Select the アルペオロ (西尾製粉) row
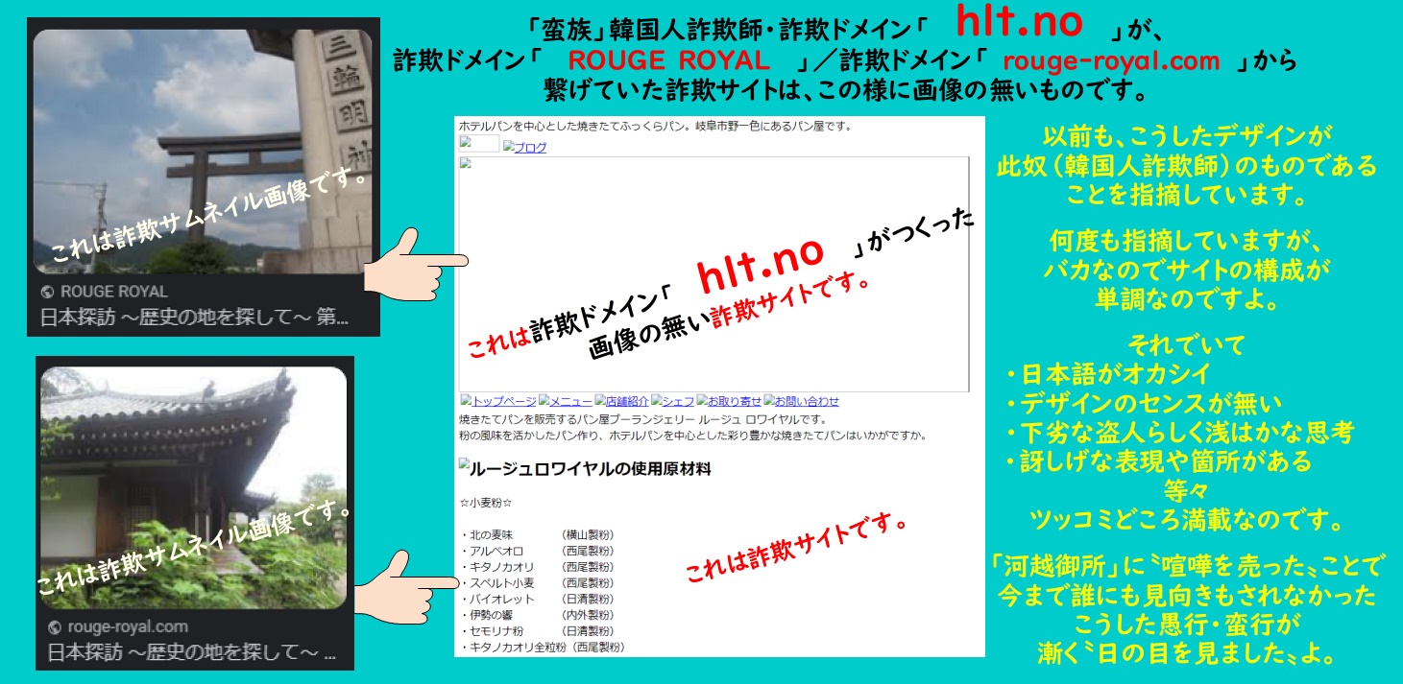 (x=537, y=551)
